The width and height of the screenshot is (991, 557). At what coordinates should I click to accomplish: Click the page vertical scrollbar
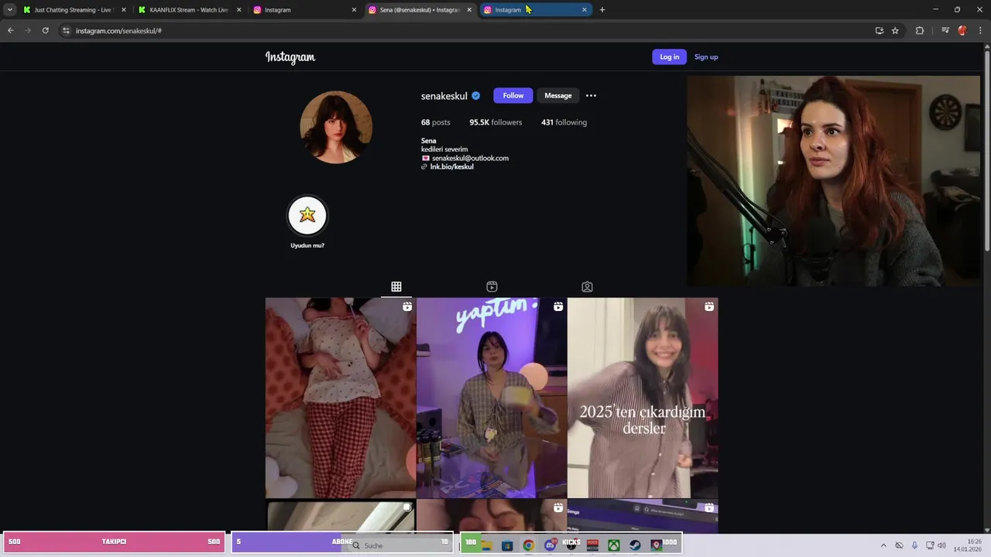point(986,151)
